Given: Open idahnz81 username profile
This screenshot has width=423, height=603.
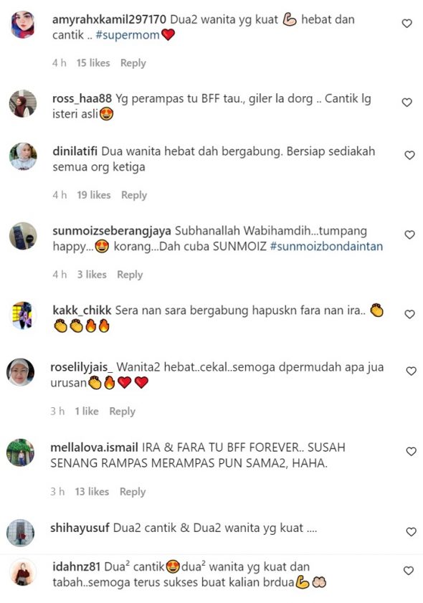Looking at the screenshot, I should (76, 566).
